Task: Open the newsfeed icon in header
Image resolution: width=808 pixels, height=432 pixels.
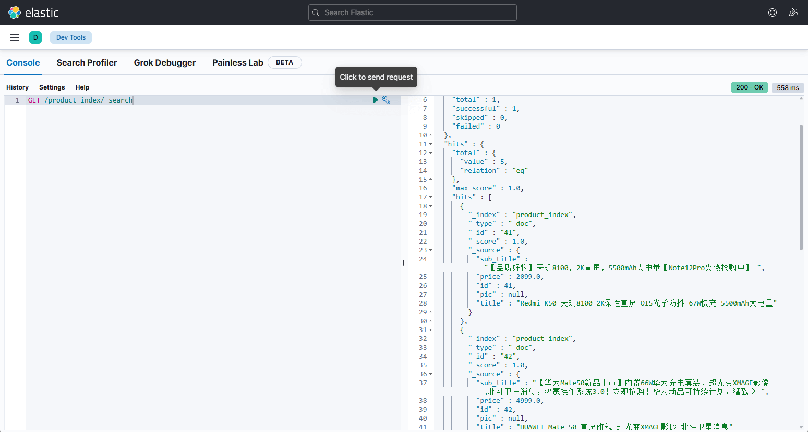Action: coord(793,12)
